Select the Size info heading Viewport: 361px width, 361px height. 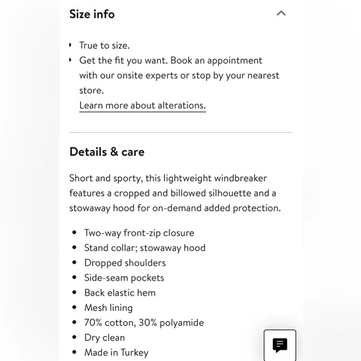tap(92, 14)
